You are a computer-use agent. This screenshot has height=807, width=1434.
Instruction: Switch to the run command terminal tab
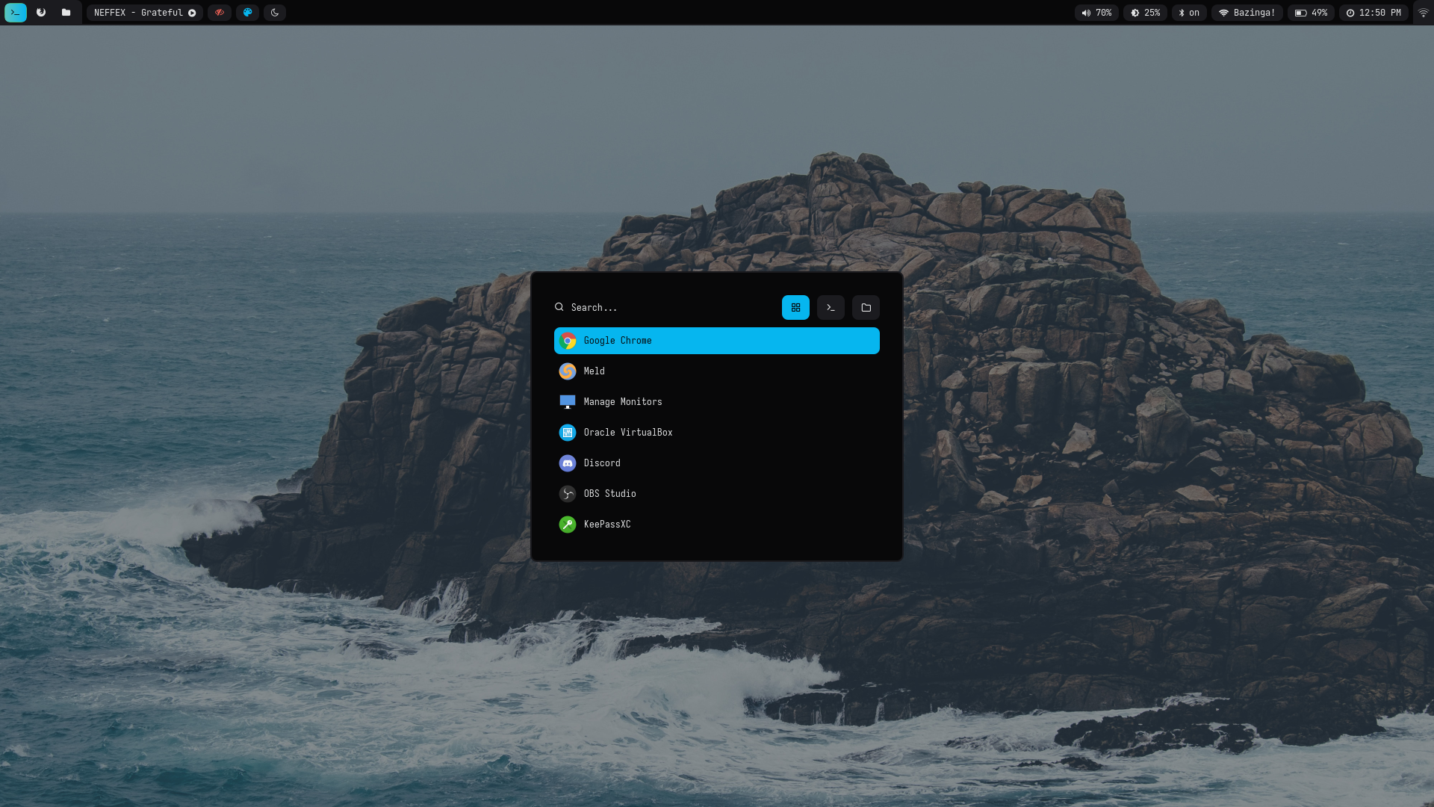pyautogui.click(x=831, y=307)
